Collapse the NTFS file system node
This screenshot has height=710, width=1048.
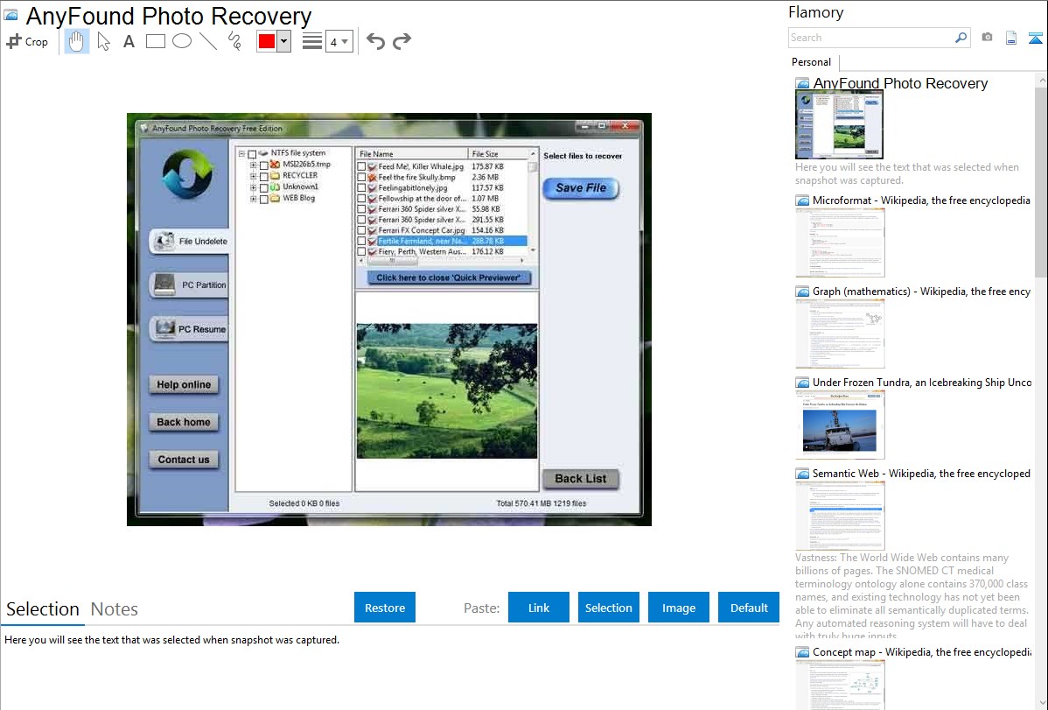click(242, 153)
